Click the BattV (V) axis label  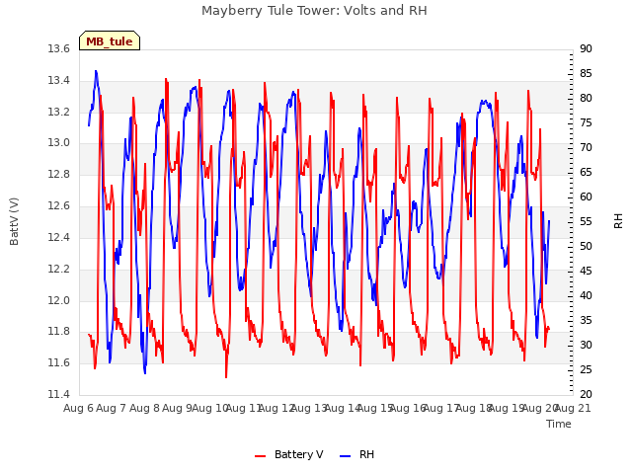(x=14, y=221)
